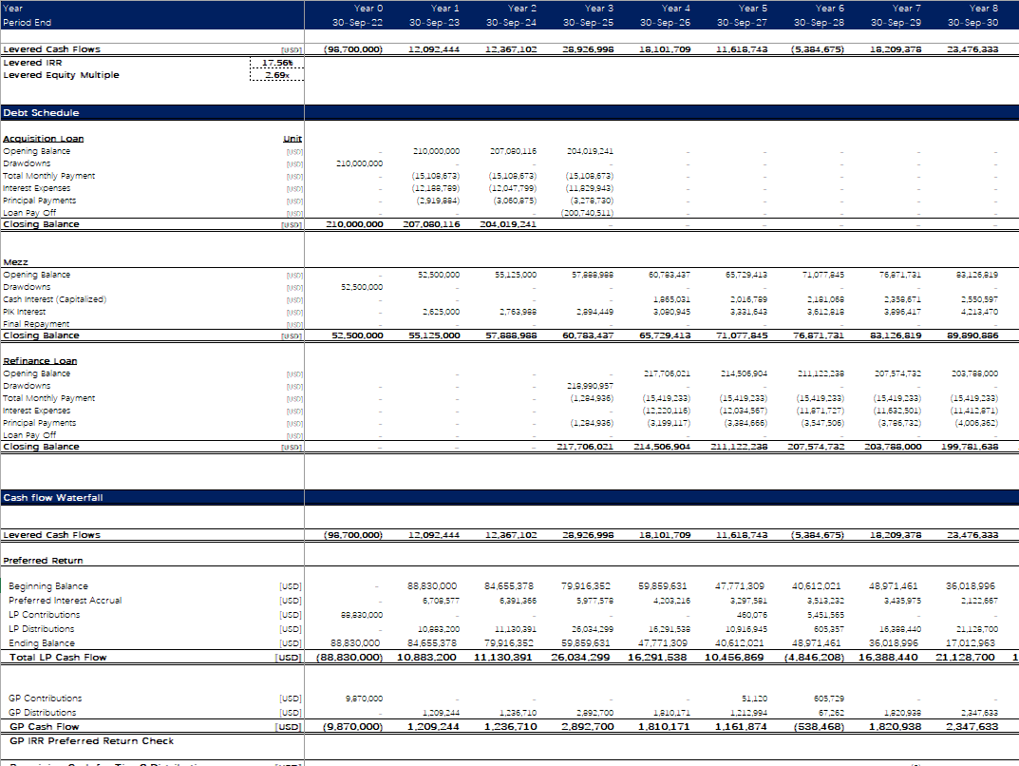The width and height of the screenshot is (1019, 766).
Task: Click the Preferred Return heading
Action: click(x=43, y=561)
